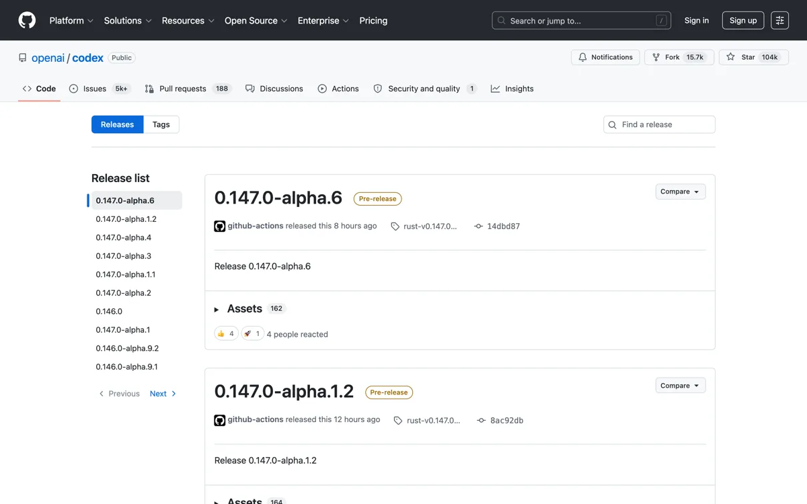
Task: Open the 0.147.0-alpha.1.2 release title
Action: pyautogui.click(x=284, y=392)
